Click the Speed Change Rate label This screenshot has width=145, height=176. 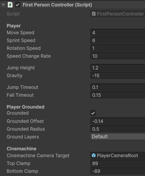click(29, 56)
